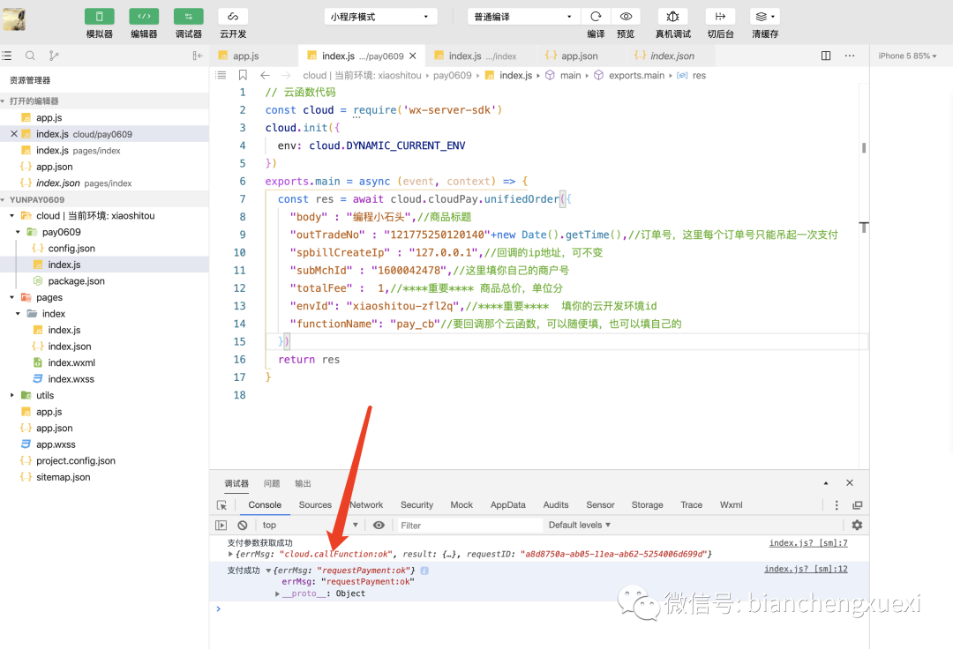Viewport: 953px width, 649px height.
Task: Click the user avatar thumbnail
Action: [14, 19]
